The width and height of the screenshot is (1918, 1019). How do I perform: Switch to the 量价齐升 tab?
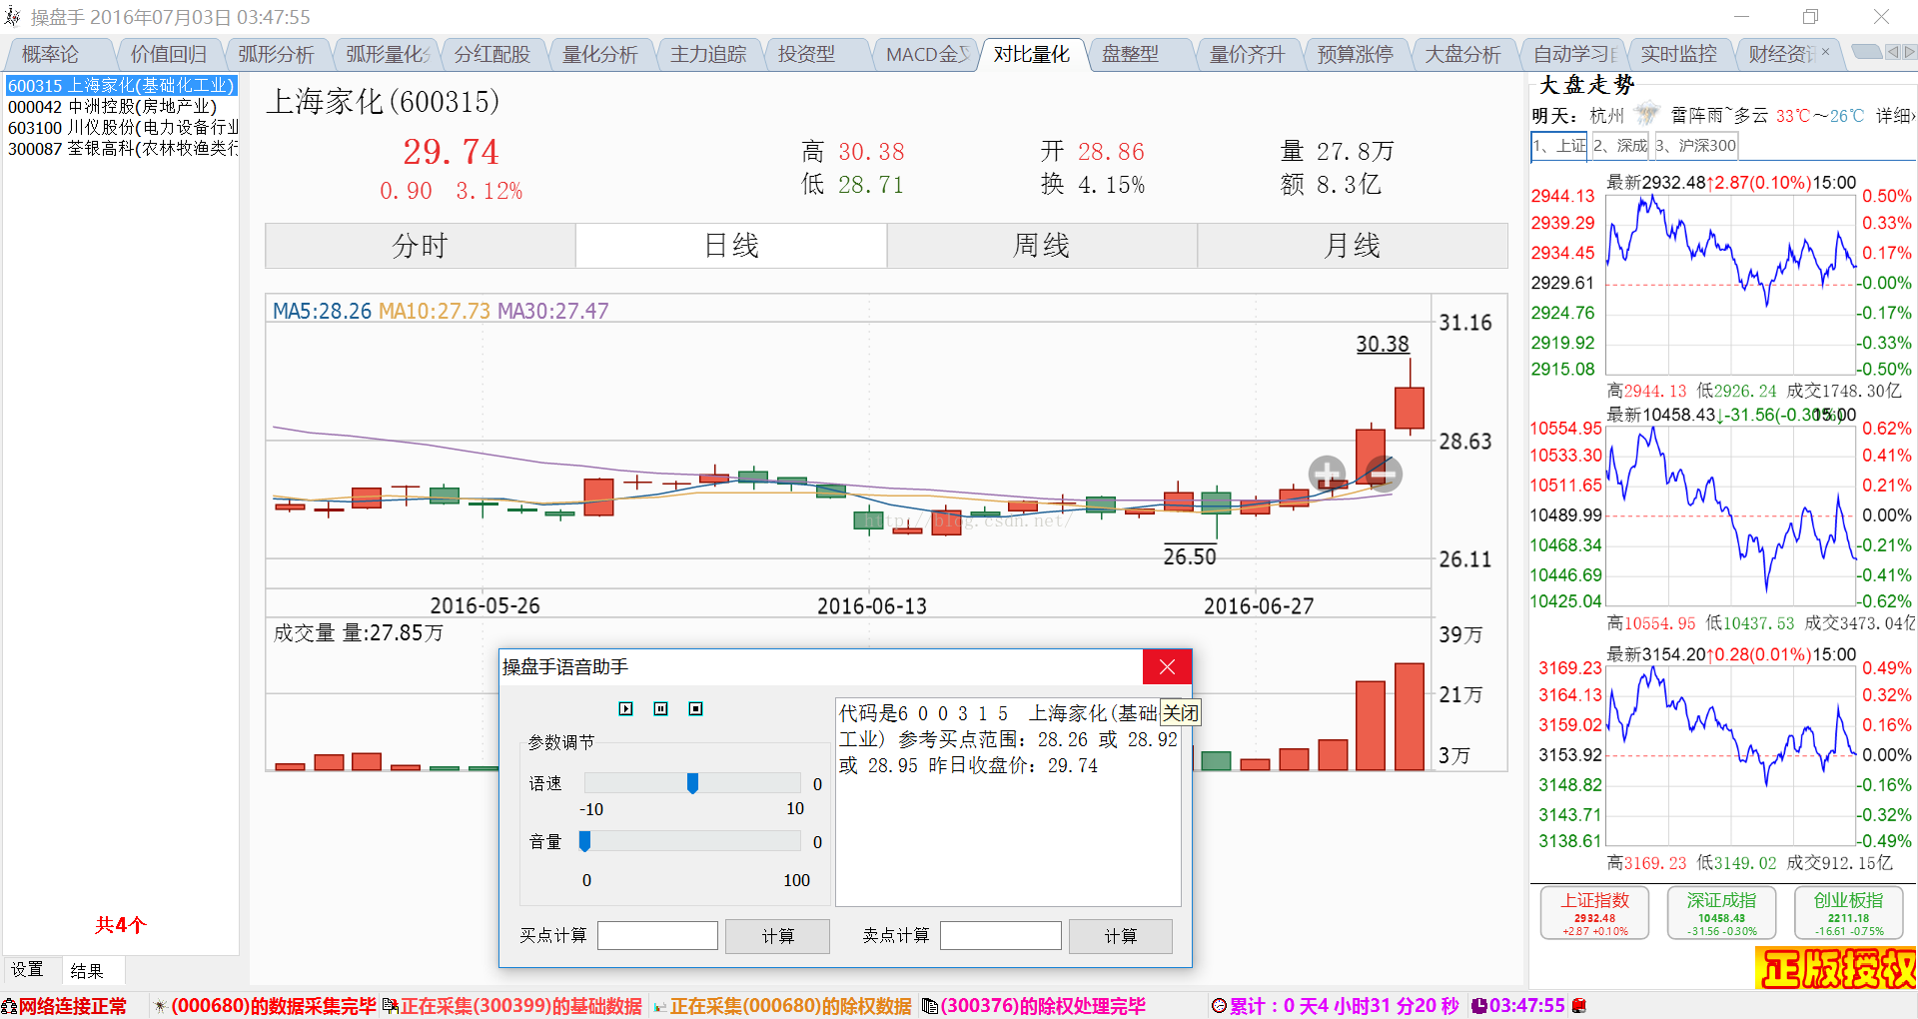(x=1247, y=54)
